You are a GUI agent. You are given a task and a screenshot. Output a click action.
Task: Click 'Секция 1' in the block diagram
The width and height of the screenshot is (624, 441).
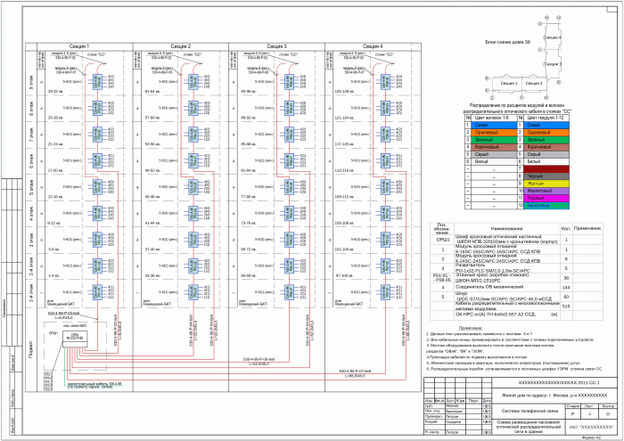(509, 84)
